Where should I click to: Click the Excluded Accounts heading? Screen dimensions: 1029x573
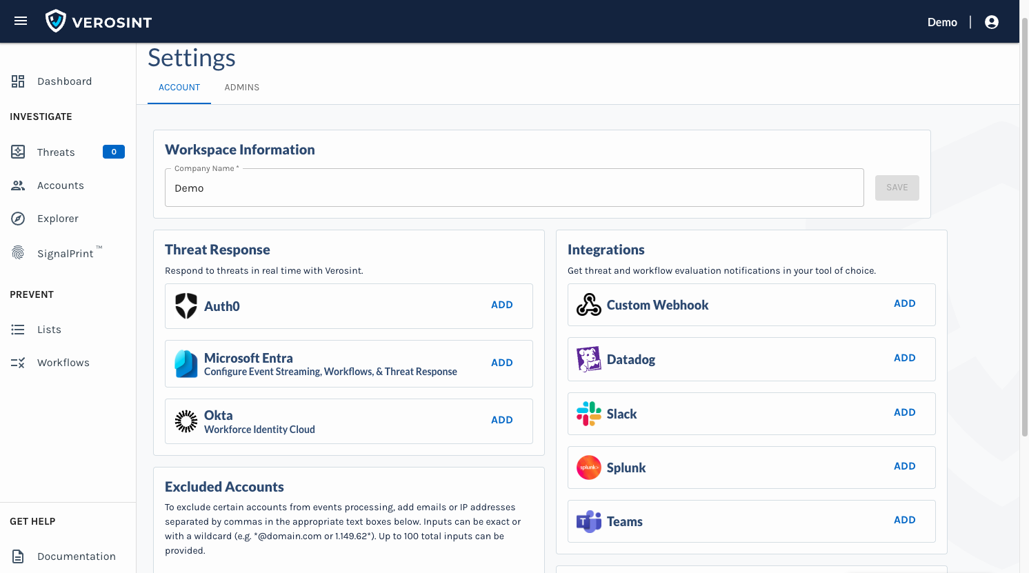click(224, 487)
